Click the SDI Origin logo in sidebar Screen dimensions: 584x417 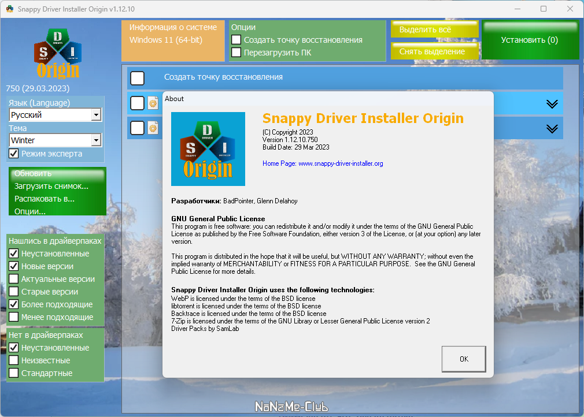(x=58, y=54)
